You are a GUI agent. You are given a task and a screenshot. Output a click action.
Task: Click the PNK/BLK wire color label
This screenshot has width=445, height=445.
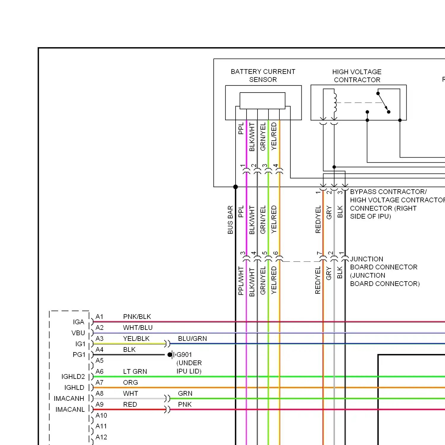[137, 317]
